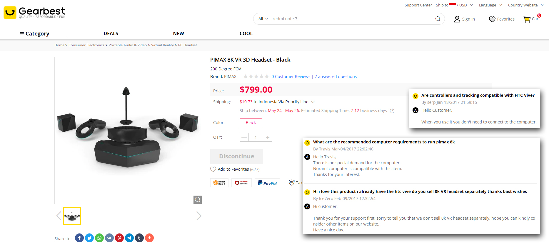Show next thumbnail with right arrow
Image resolution: width=549 pixels, height=244 pixels.
click(x=199, y=216)
